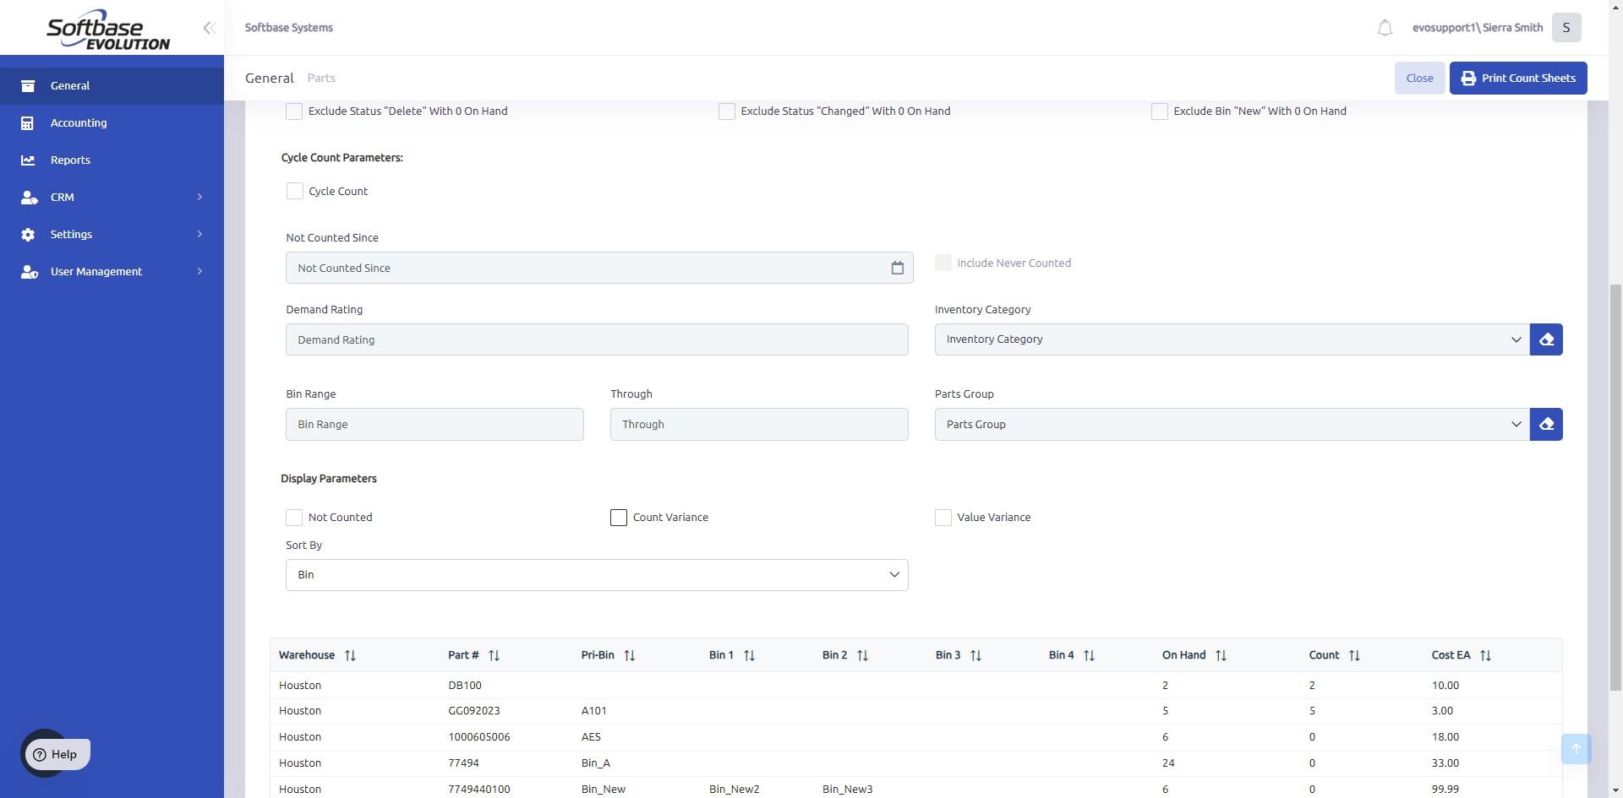Viewport: 1623px width, 798px height.
Task: Click part number DB100 cell
Action: (x=465, y=686)
